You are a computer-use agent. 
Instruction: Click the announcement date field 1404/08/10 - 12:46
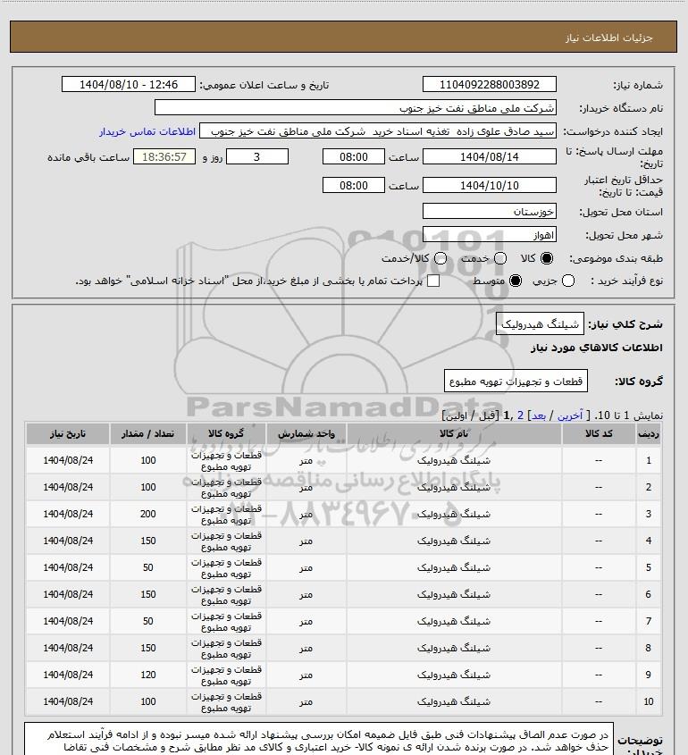click(x=129, y=84)
